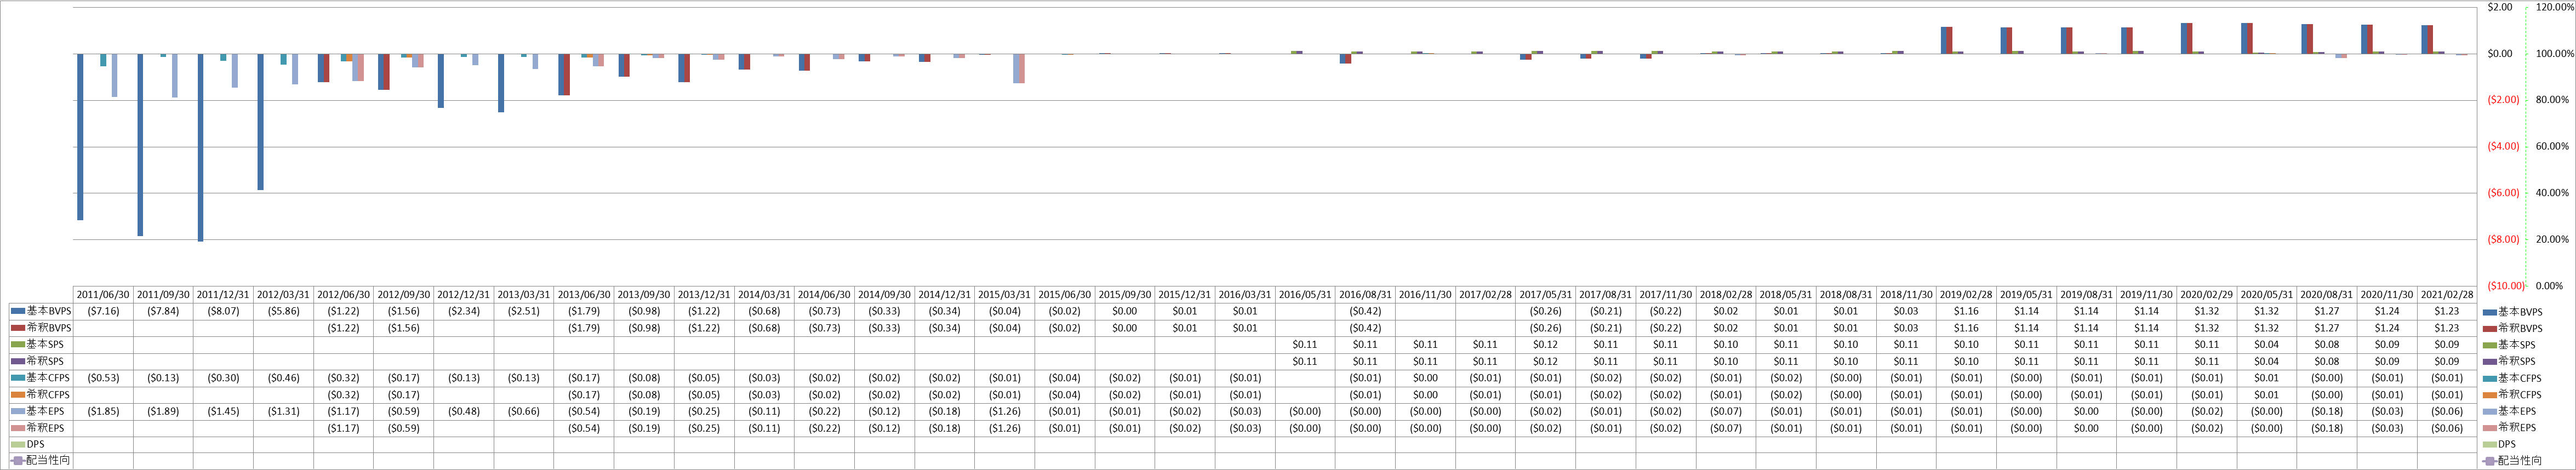Select 希釈SPS in the right-side legend
This screenshot has height=470, width=2576.
pyautogui.click(x=2516, y=362)
